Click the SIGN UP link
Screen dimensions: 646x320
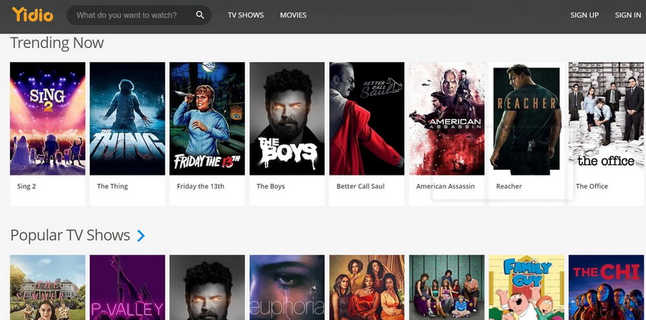(584, 15)
